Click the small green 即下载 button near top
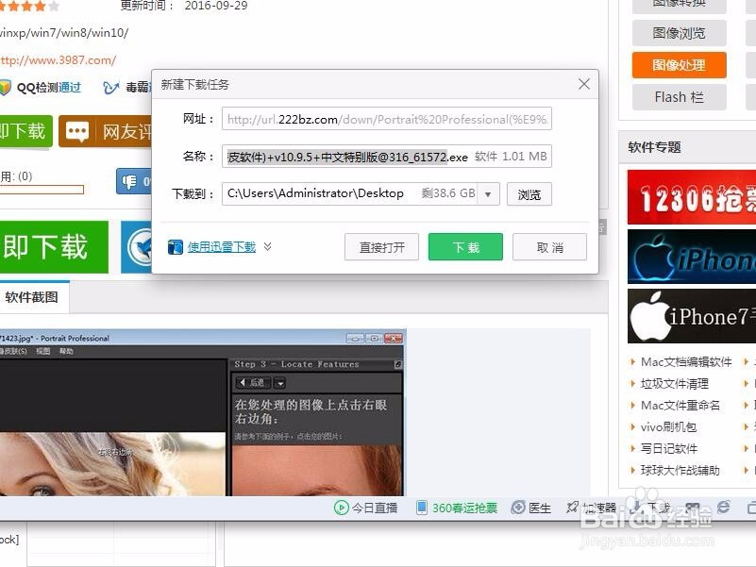Screen dimensions: 756x567 point(25,130)
